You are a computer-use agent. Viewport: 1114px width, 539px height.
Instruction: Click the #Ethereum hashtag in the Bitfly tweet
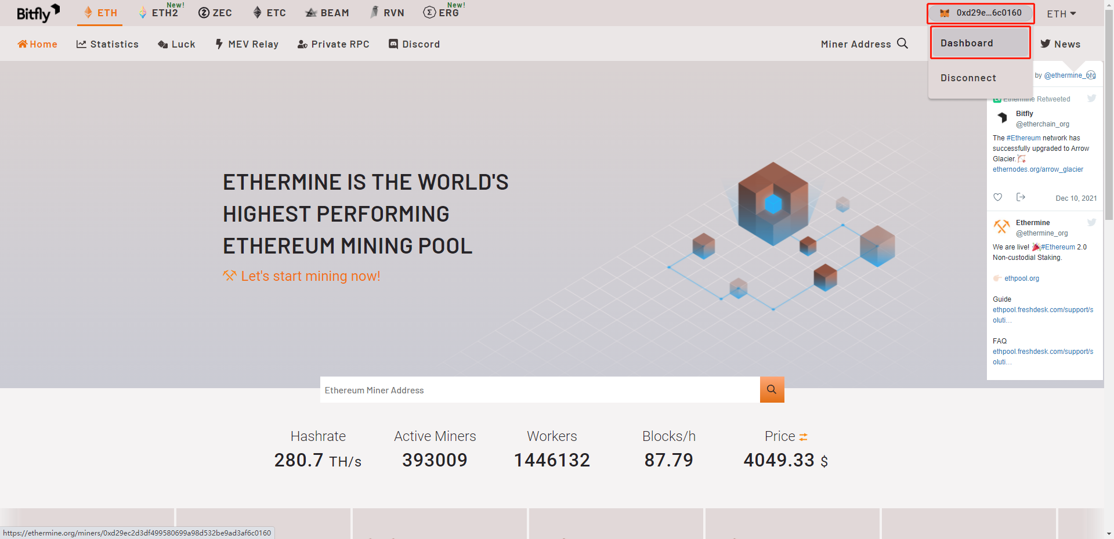coord(1023,138)
